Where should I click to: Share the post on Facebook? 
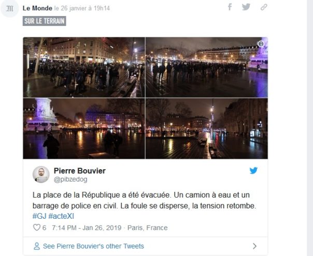tap(230, 7)
